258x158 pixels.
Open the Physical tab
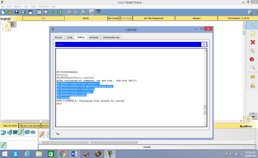click(x=58, y=37)
